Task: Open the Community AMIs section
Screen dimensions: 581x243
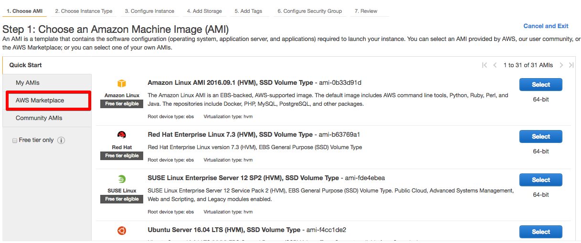Action: click(47, 118)
